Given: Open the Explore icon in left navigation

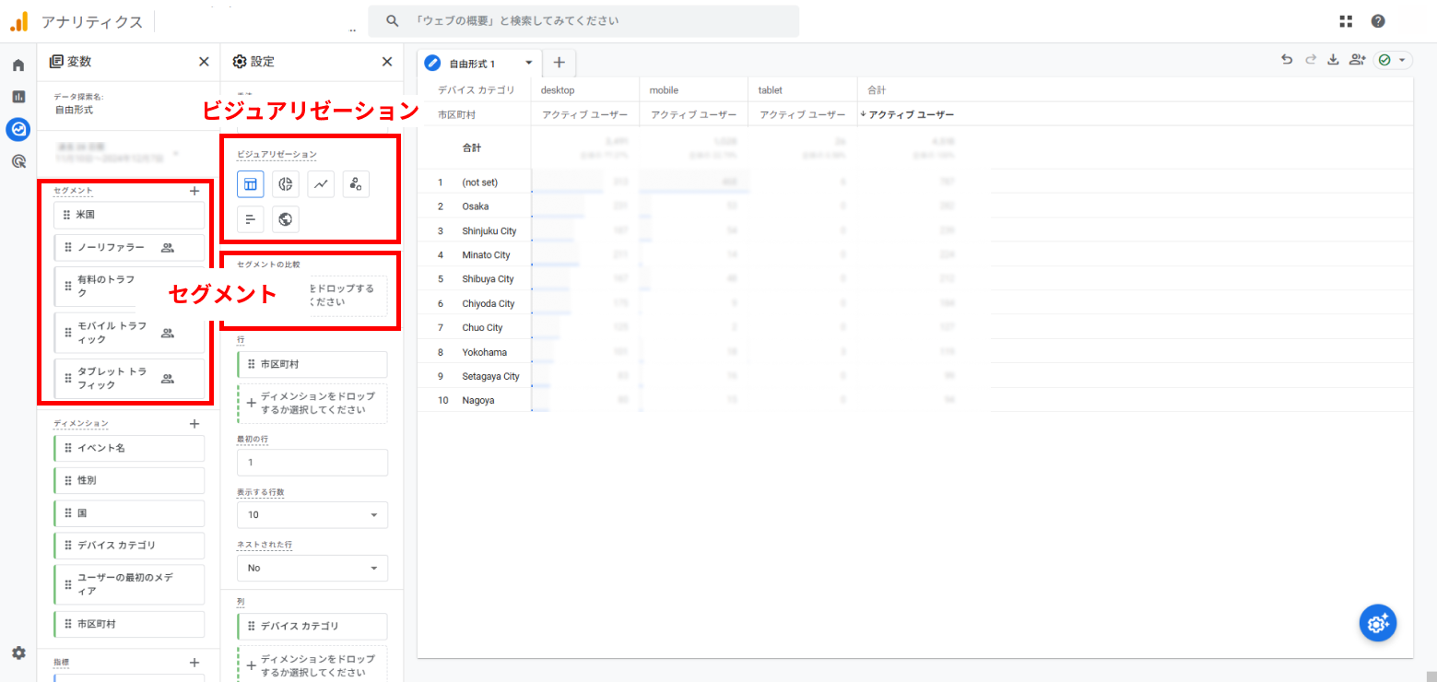Looking at the screenshot, I should click(x=18, y=129).
